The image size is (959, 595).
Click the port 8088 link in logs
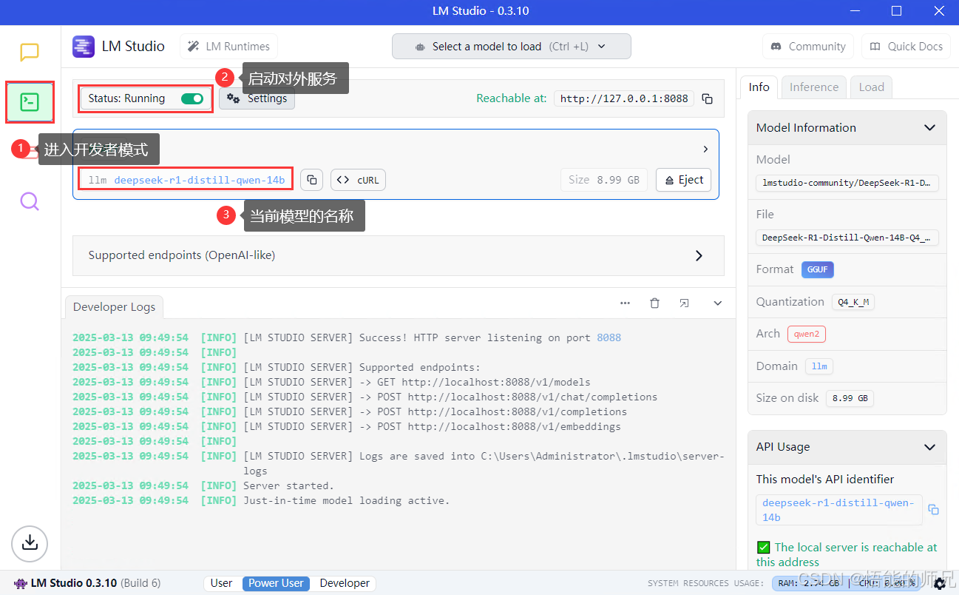click(x=609, y=337)
